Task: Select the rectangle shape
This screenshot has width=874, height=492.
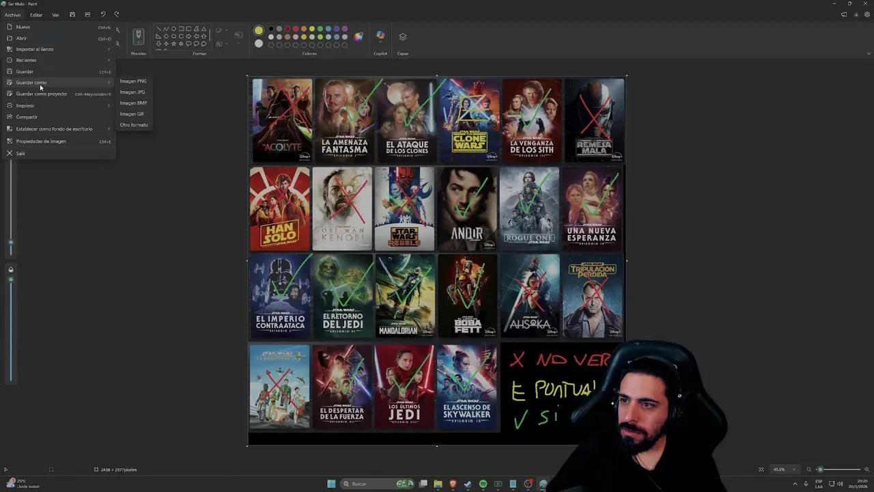Action: 181,29
